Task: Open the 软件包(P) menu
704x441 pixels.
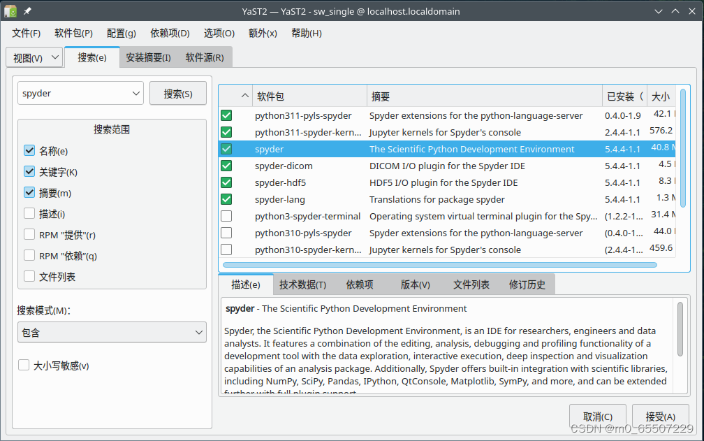Action: pyautogui.click(x=73, y=34)
